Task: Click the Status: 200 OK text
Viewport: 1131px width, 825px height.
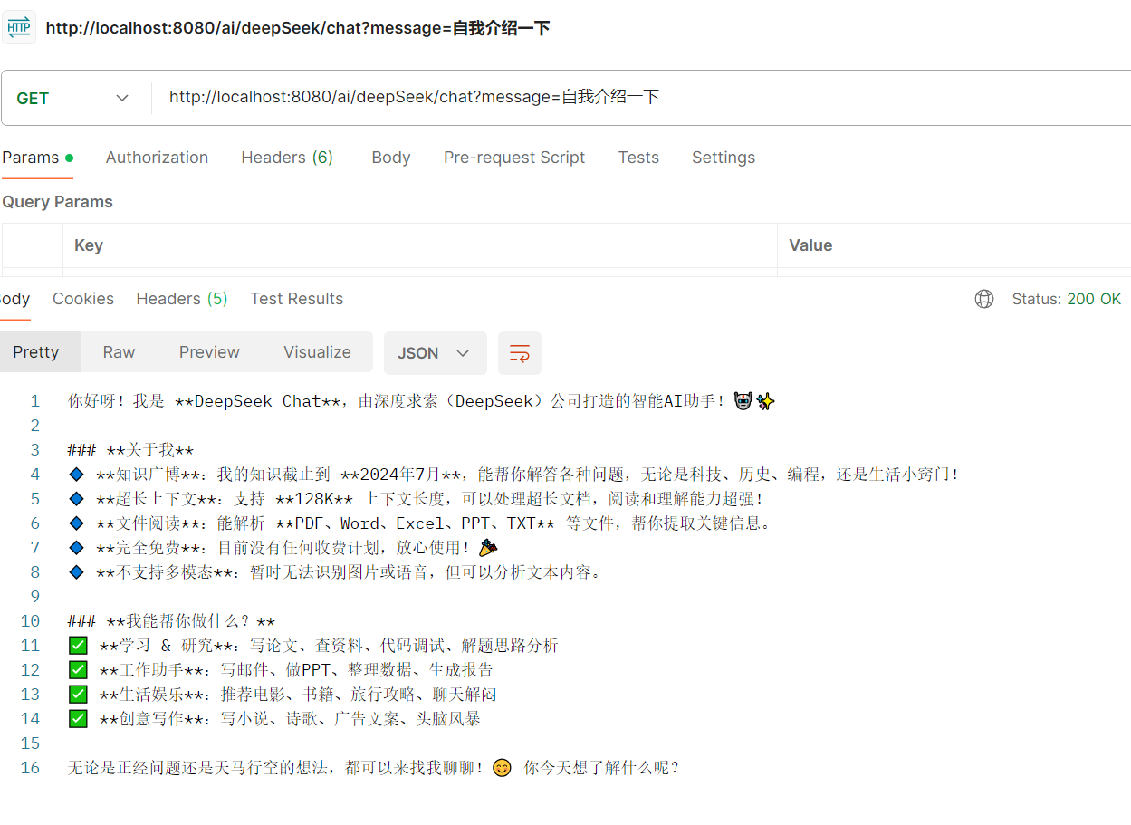Action: 1067,299
